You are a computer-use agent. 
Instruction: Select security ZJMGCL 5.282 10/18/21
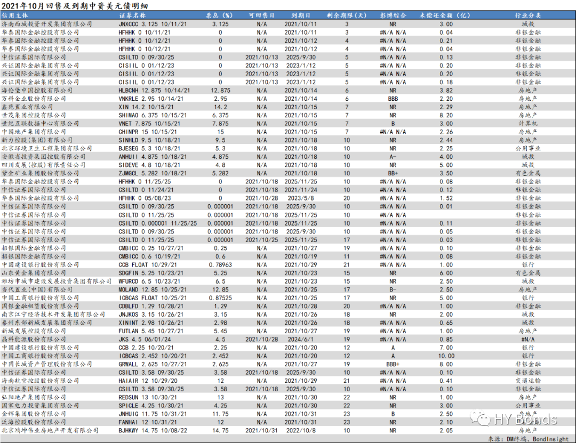[153, 173]
